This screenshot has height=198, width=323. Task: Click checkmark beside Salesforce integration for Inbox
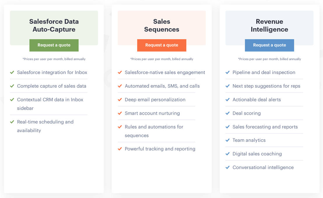(12, 72)
